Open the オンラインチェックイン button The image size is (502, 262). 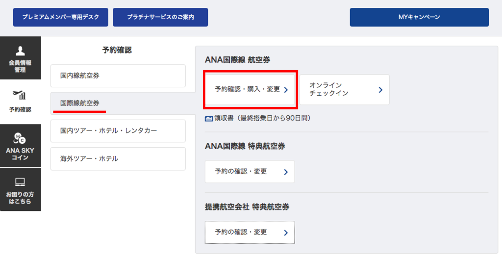(345, 90)
